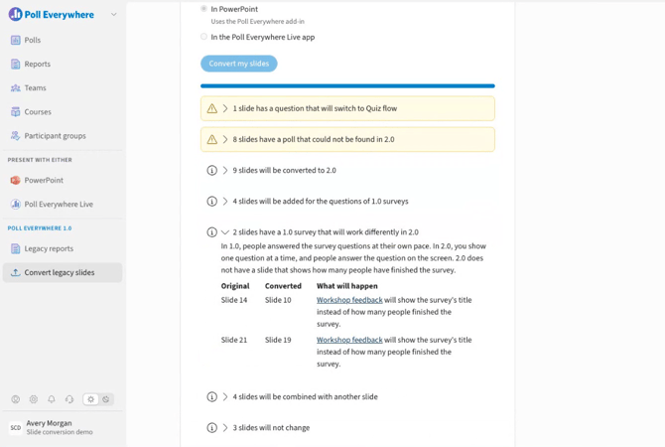The image size is (665, 447).
Task: Click the Slide 21 cell
Action: click(234, 340)
